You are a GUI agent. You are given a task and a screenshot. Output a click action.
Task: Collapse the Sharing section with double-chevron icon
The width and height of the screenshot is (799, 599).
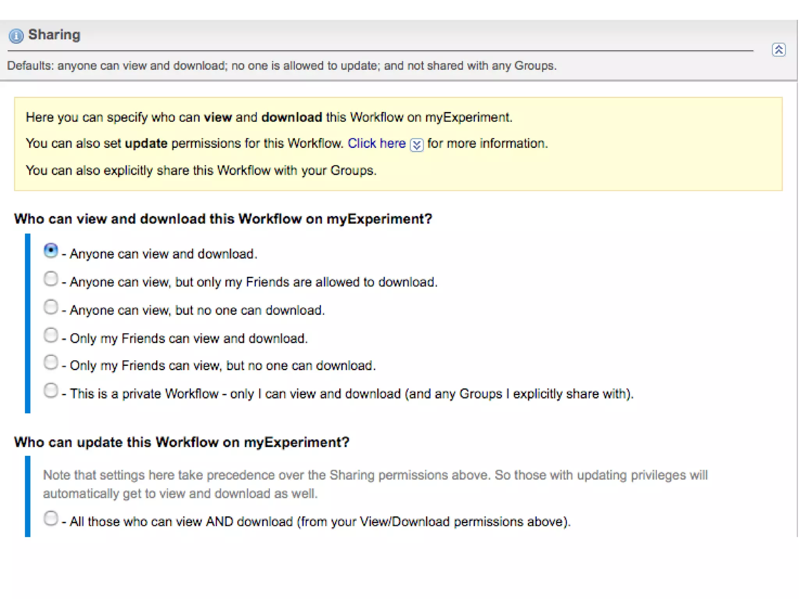click(778, 50)
